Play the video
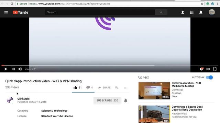 [x=6, y=69]
